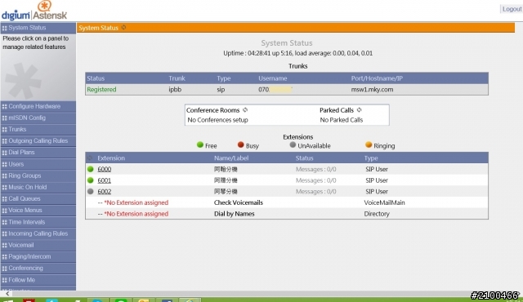Click the Uptime load average line
Screen dimensions: 523x302
[x=297, y=53]
